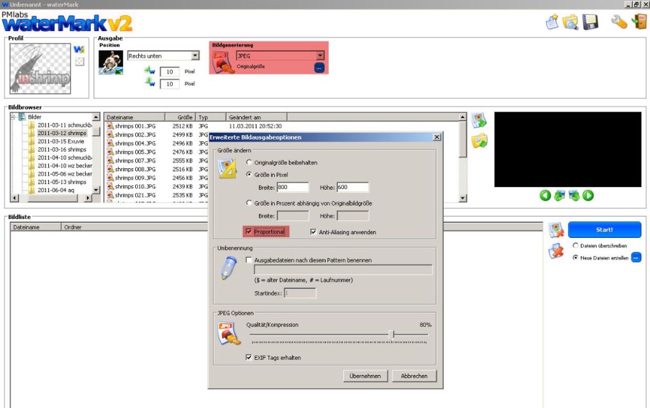
Task: Remove all images from list icon
Action: point(557,251)
